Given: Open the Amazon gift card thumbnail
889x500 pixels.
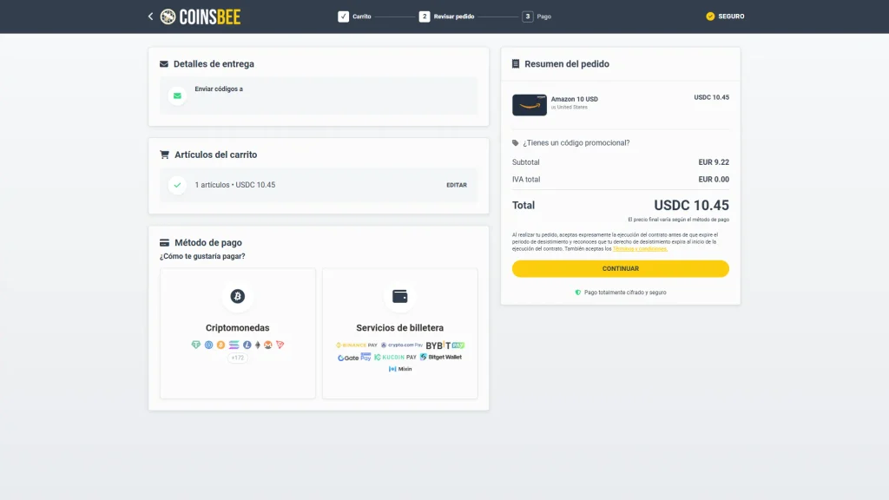Looking at the screenshot, I should click(x=530, y=105).
